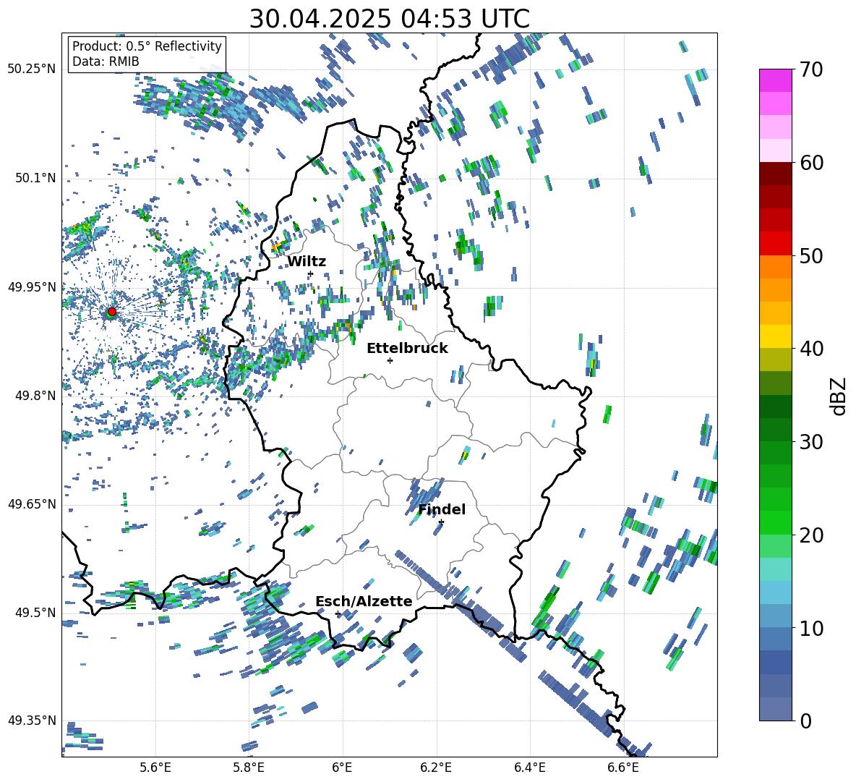The height and width of the screenshot is (782, 856).
Task: Click the yellow colorbar segment above 40
Action: [775, 336]
